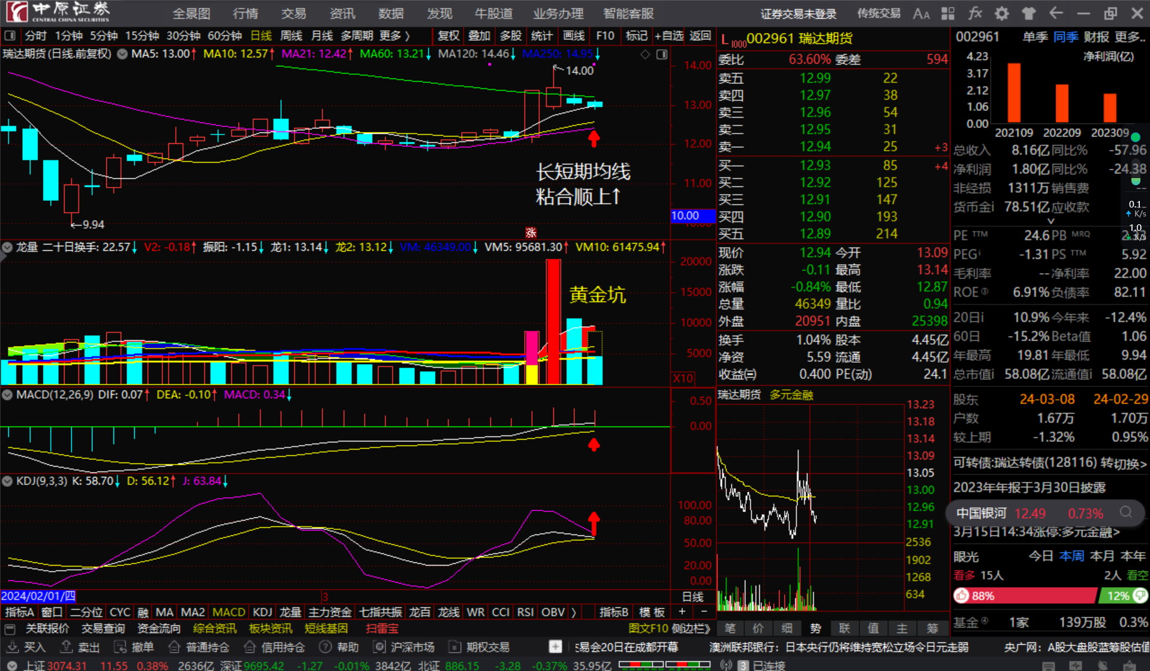Click the 买入 buy icon
This screenshot has width=1150, height=671.
12,647
